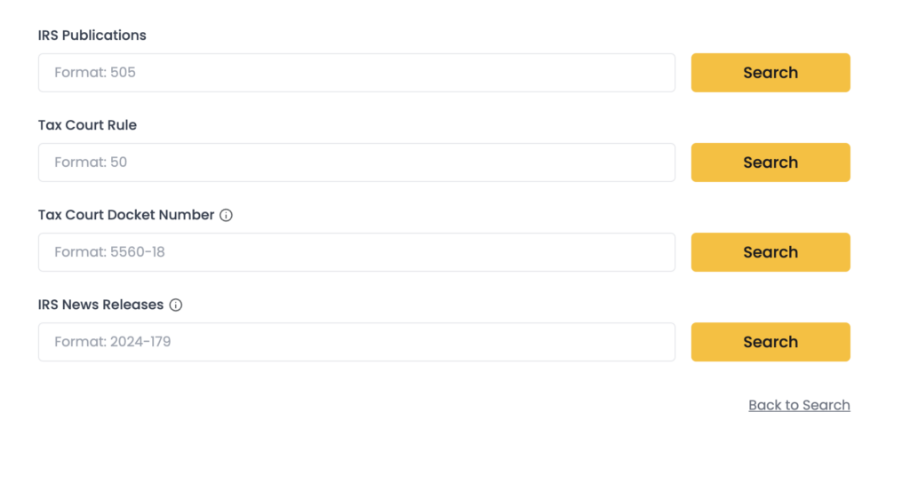Select the Tax Court Docket Number input
The width and height of the screenshot is (910, 484).
point(356,252)
